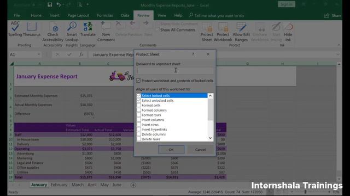Screen dimensions: 350x196
Task: Toggle Protect worksheet and contents checkbox
Action: [138, 81]
